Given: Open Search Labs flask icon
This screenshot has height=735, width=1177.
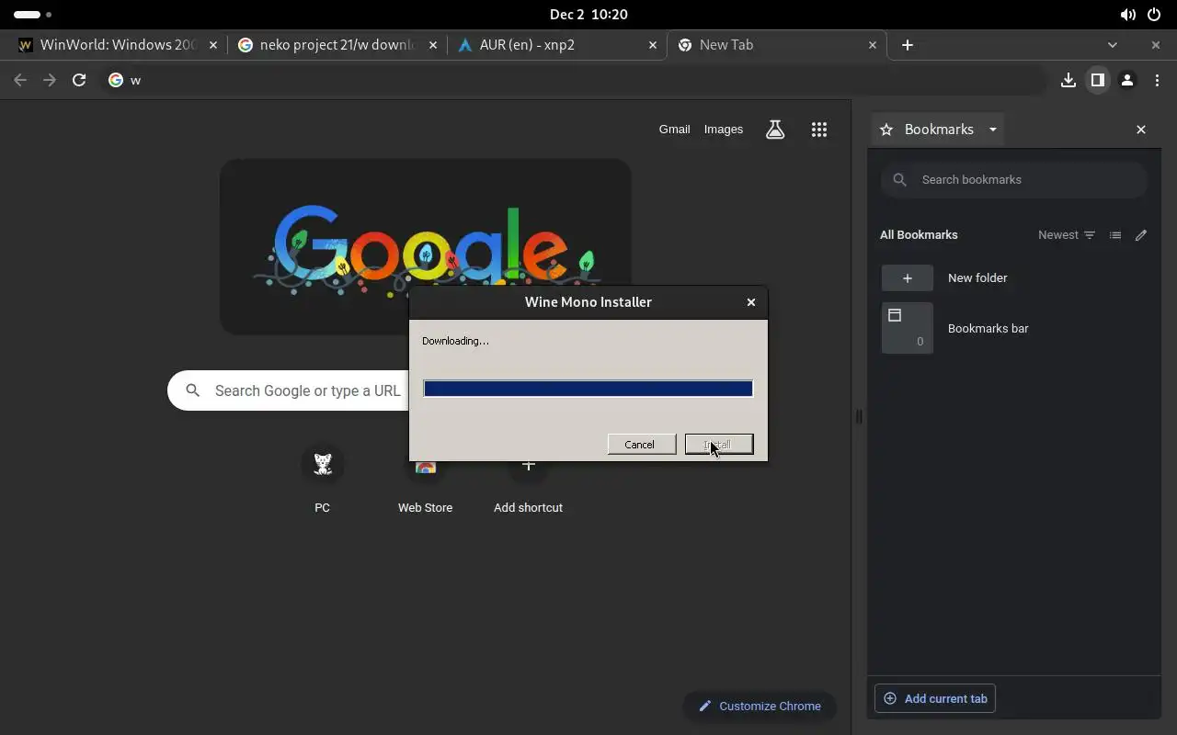Looking at the screenshot, I should [x=775, y=130].
